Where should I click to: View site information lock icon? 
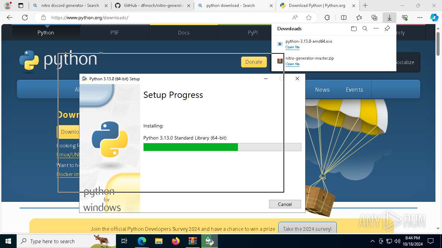coord(43,18)
